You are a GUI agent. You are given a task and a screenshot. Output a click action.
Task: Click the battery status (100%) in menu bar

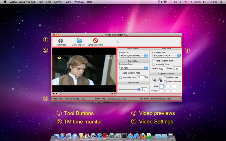click(x=195, y=2)
